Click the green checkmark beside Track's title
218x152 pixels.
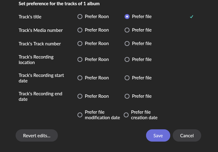[x=191, y=17]
